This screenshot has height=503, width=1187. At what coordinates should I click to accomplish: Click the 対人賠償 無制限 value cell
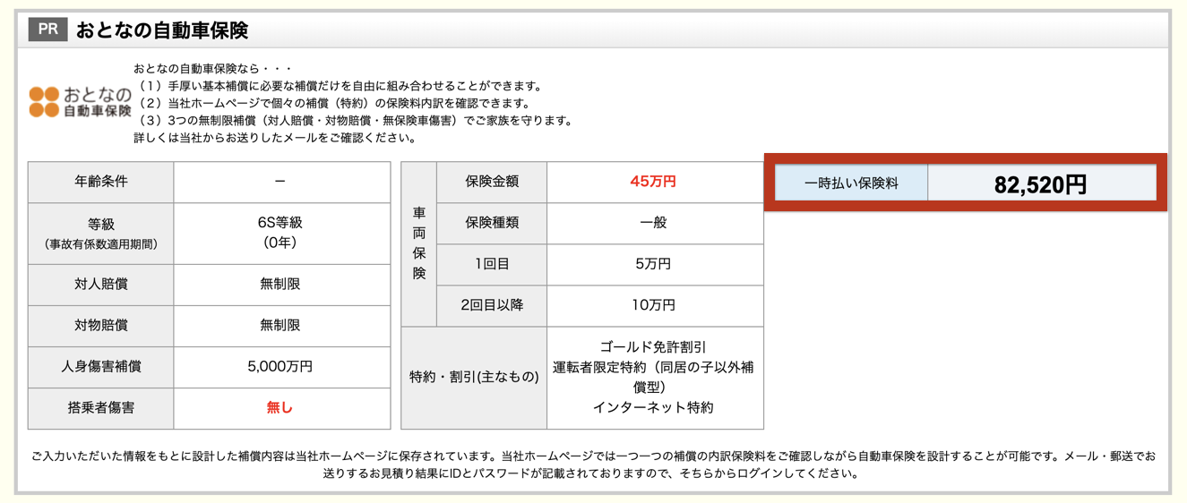(x=280, y=285)
